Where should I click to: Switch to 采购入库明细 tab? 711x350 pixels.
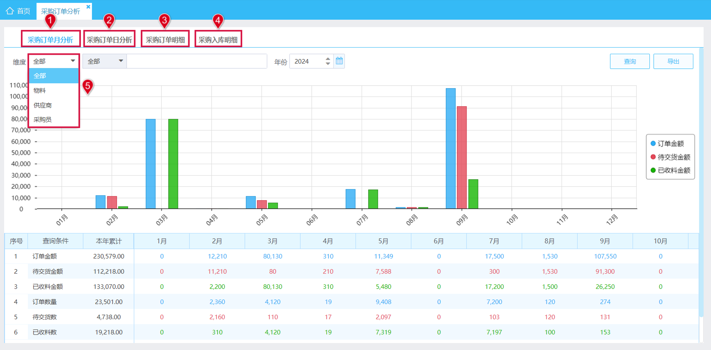218,40
